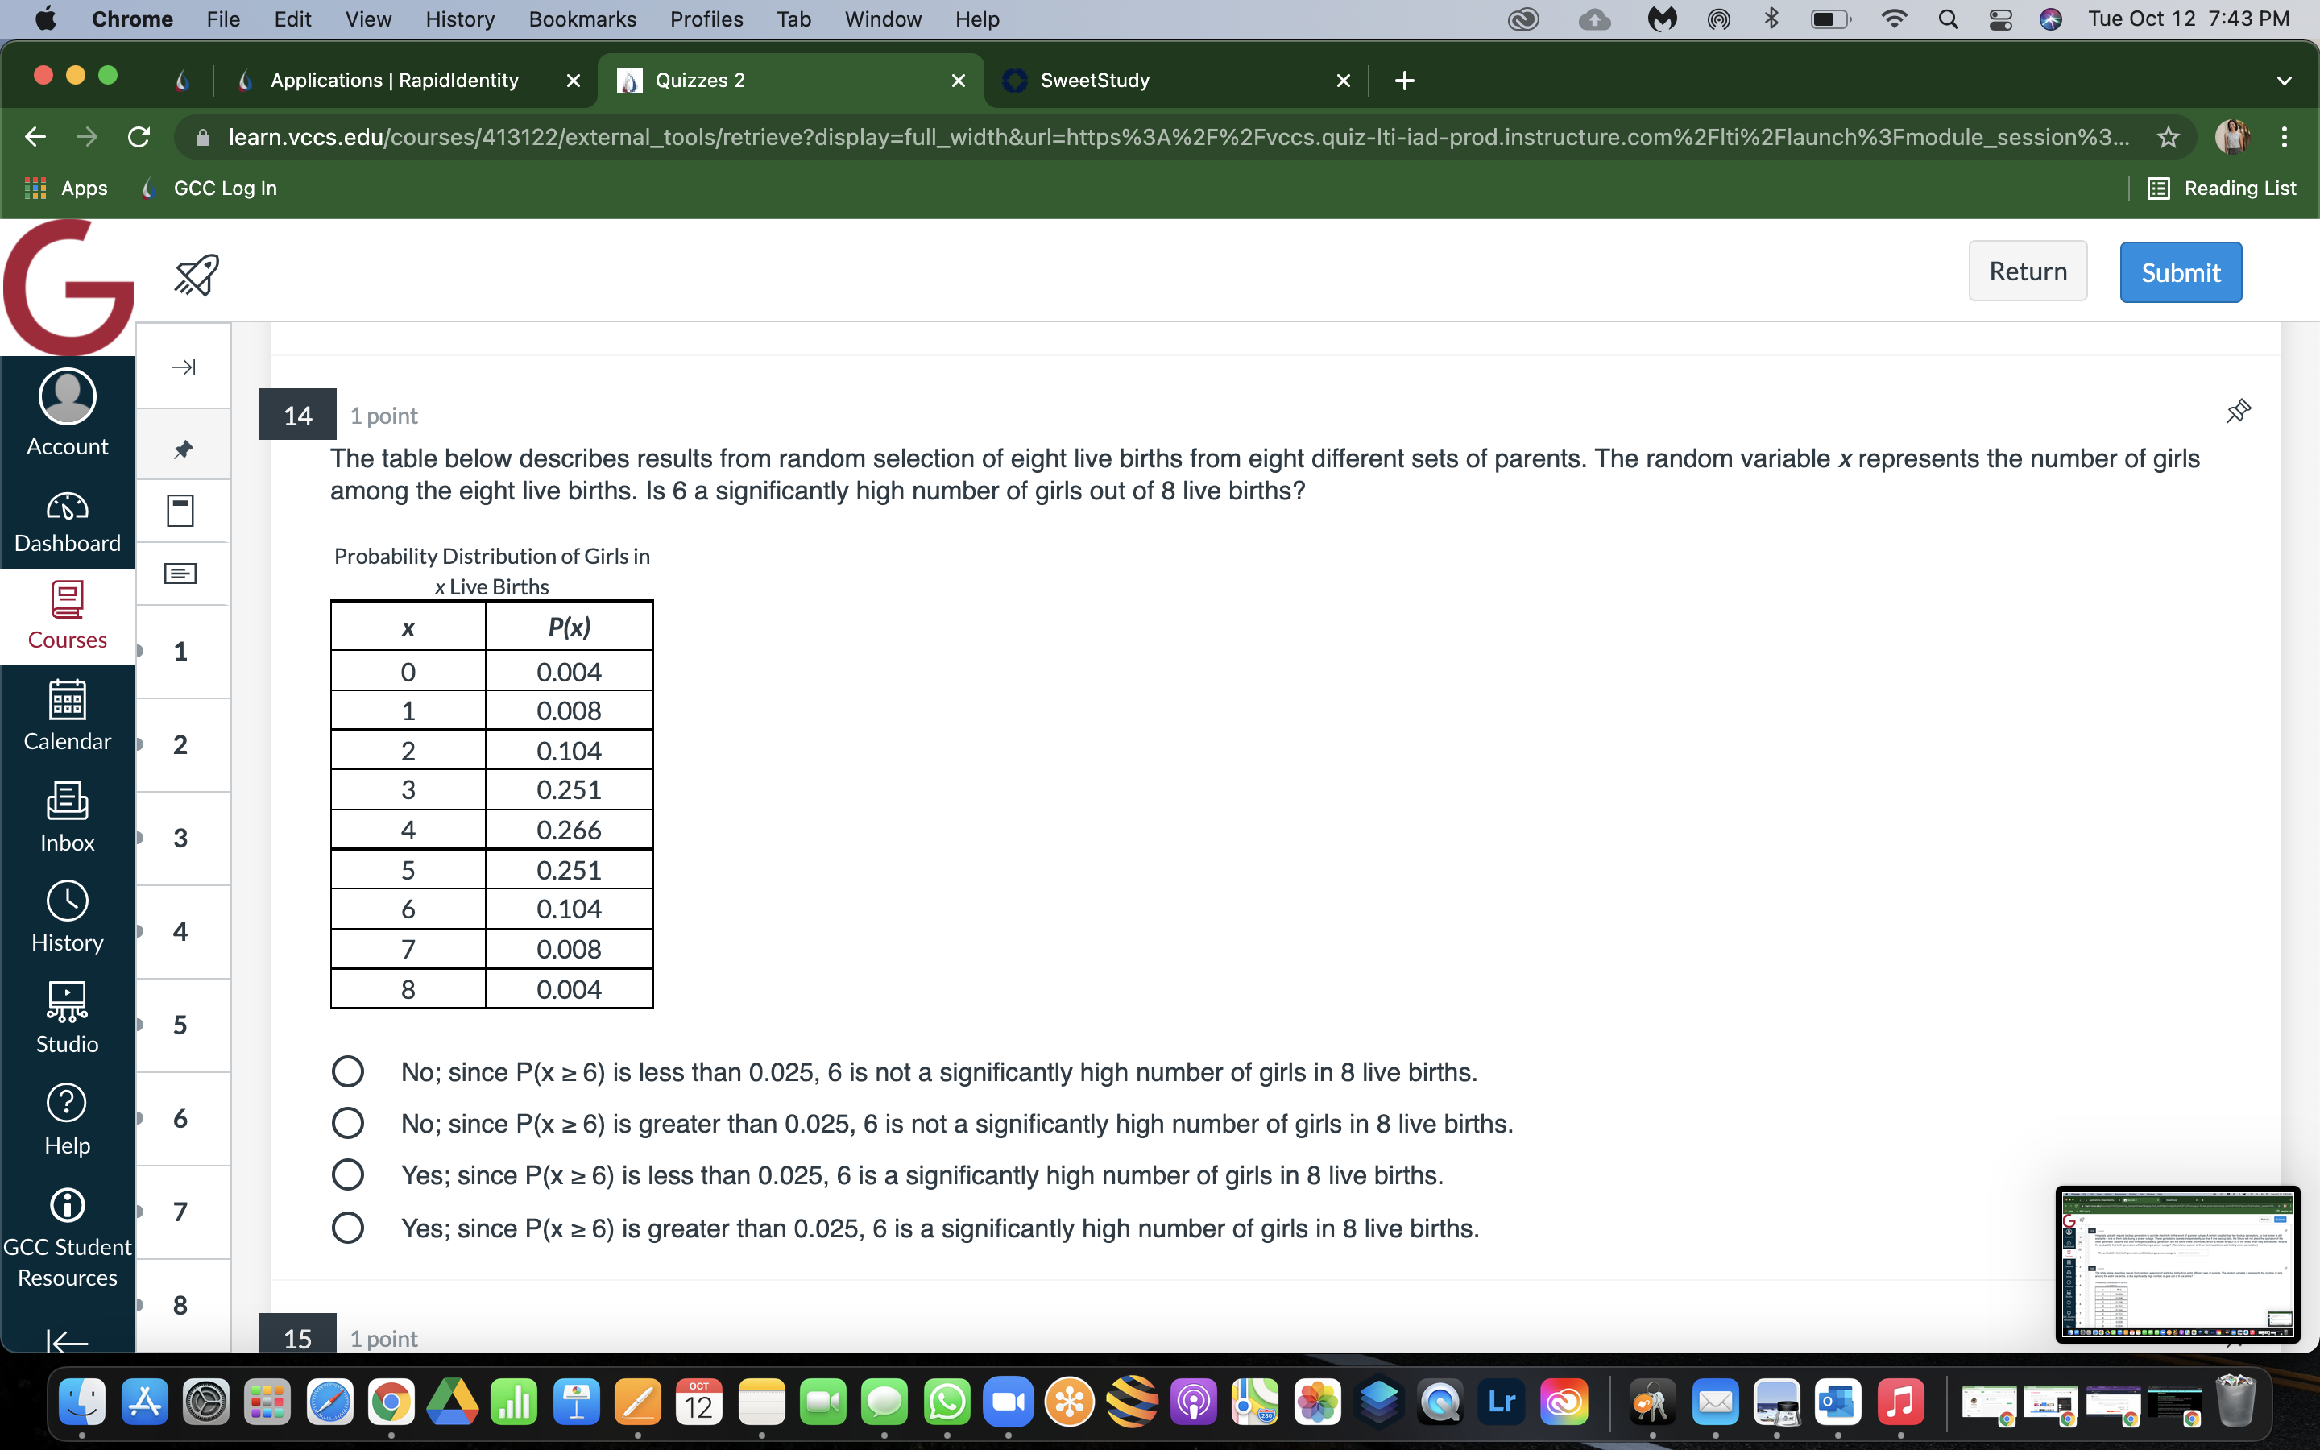The width and height of the screenshot is (2320, 1450).
Task: Click the GCC logo
Action: pos(68,288)
